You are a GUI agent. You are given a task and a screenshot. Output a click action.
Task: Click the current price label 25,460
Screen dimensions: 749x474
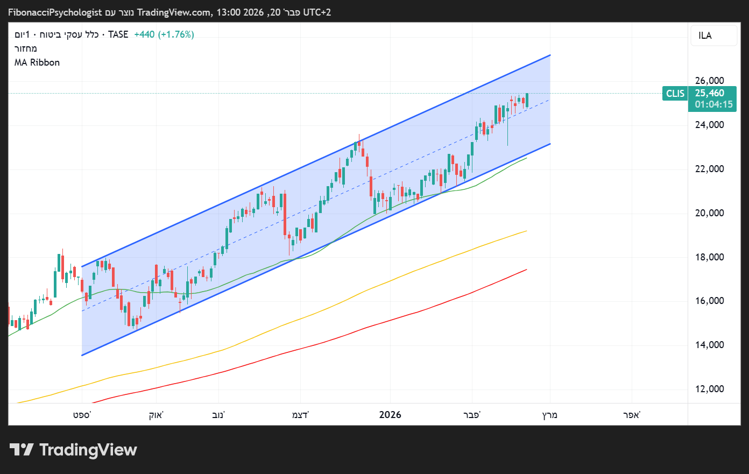710,93
